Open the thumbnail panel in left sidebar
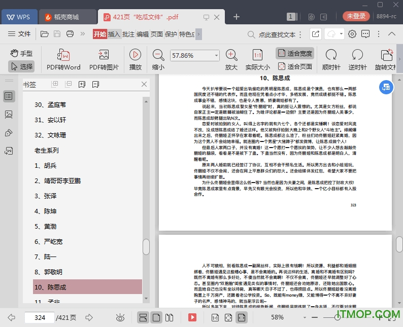Image resolution: width=403 pixels, height=327 pixels. (9, 115)
